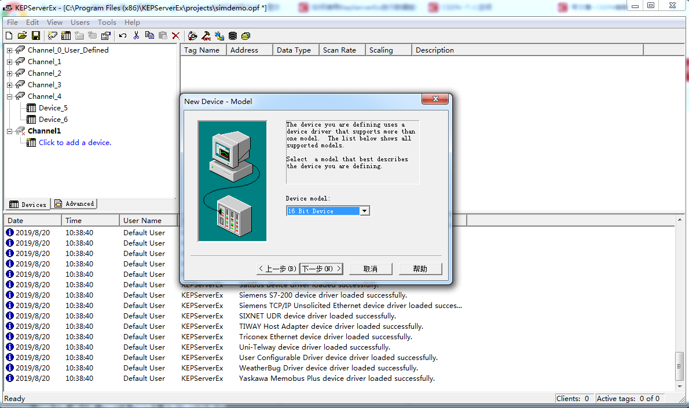Save the project with the floppy disk icon
This screenshot has height=408, width=689.
[36, 36]
